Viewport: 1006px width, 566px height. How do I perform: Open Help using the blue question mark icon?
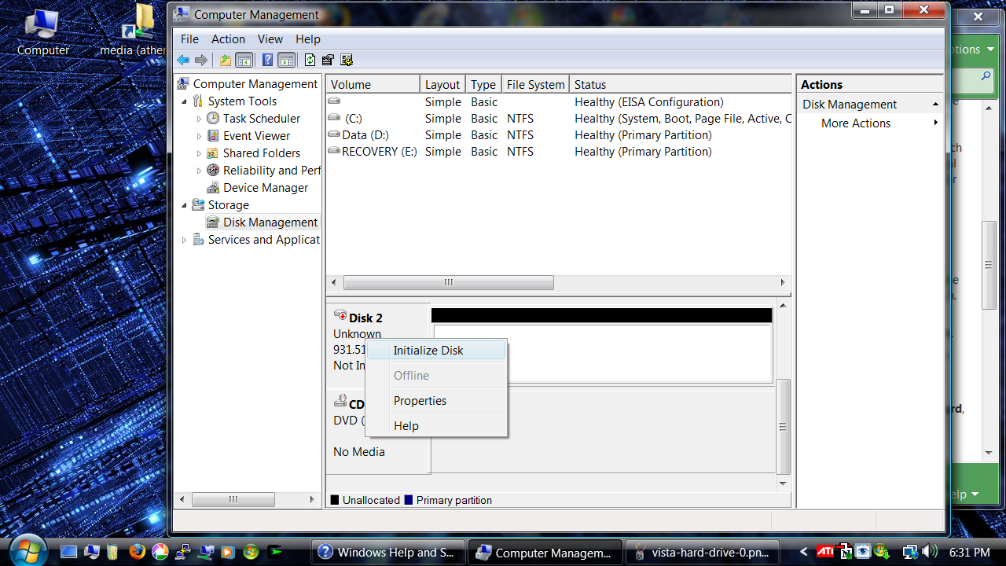tap(266, 60)
